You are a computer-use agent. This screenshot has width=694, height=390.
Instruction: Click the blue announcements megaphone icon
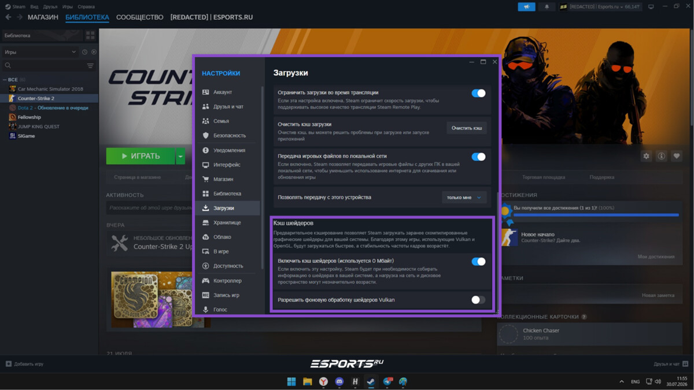[x=526, y=7]
